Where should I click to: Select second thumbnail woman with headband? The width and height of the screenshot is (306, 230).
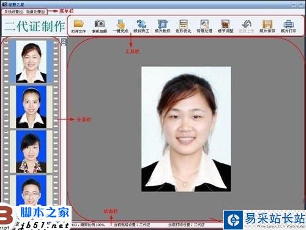(31, 106)
